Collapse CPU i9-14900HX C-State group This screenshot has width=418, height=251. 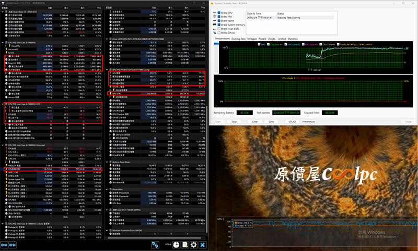pyautogui.click(x=3, y=223)
